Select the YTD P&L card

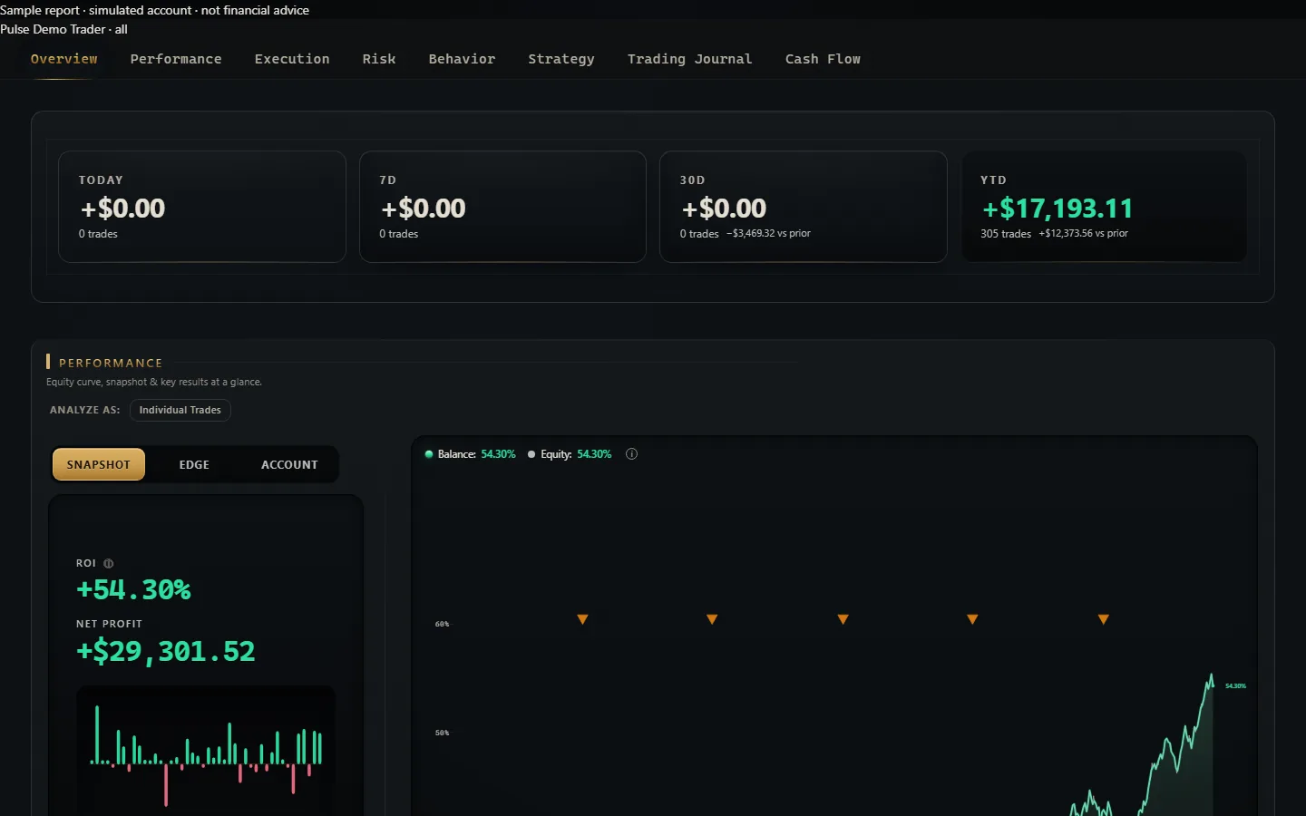coord(1104,207)
